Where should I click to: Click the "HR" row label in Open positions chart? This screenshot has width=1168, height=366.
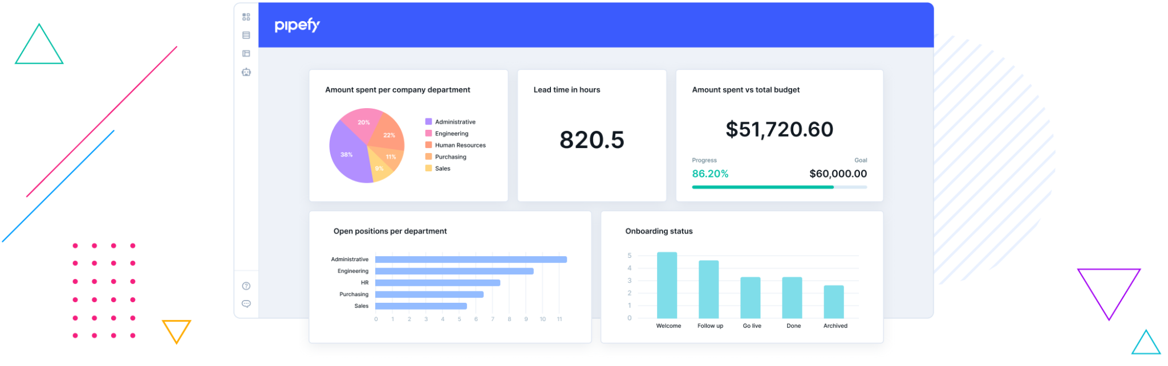364,283
